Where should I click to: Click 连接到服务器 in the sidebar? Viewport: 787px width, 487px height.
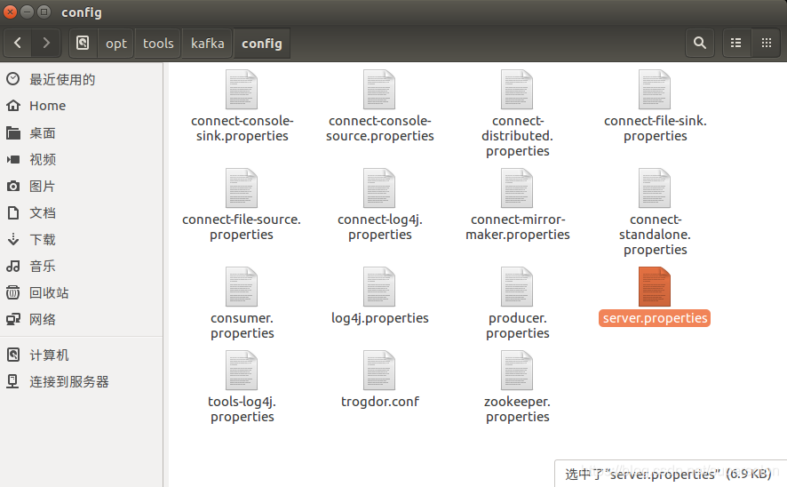pos(82,381)
